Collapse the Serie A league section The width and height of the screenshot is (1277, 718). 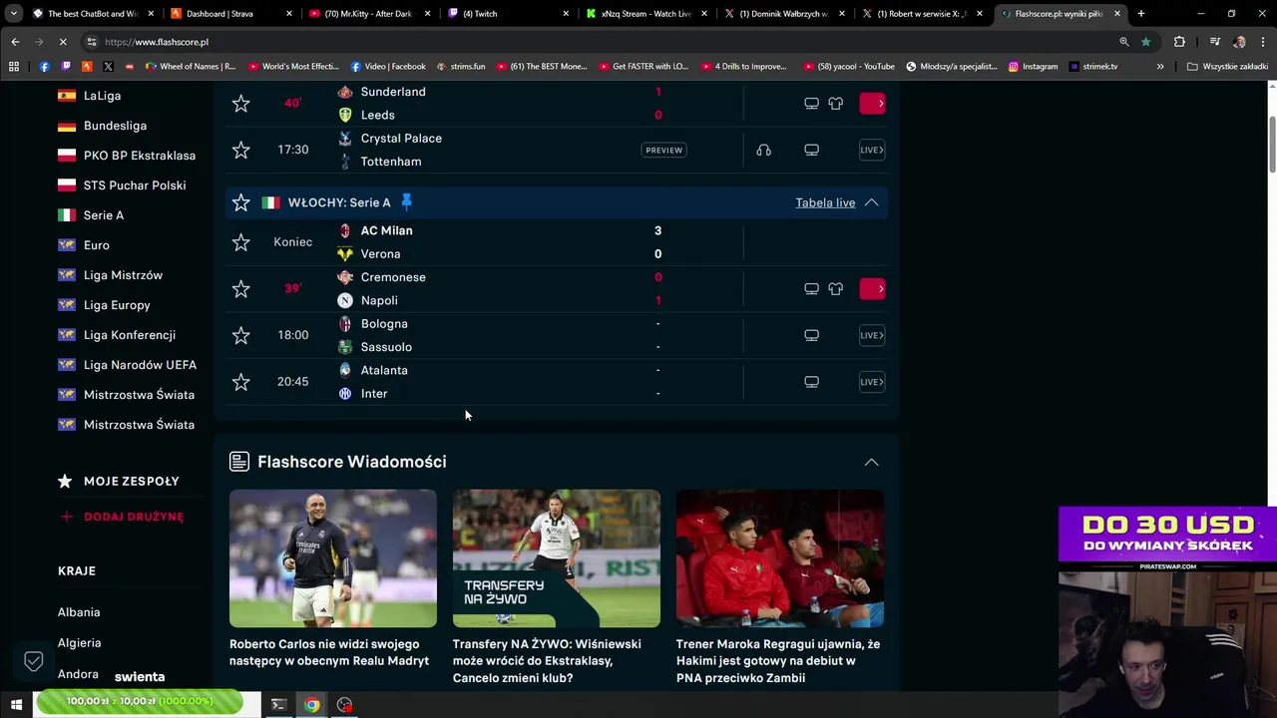[x=871, y=202]
